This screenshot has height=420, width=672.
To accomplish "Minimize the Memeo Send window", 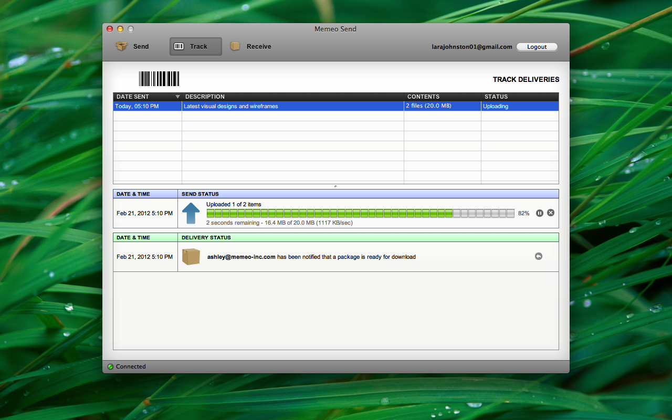I will pos(120,29).
